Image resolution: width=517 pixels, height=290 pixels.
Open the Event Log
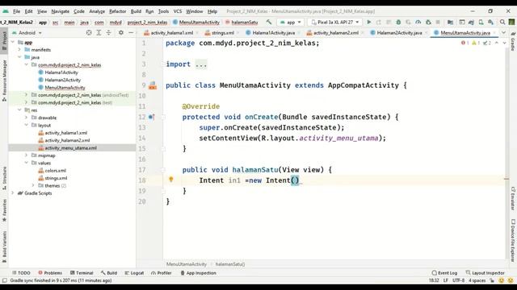(x=444, y=273)
